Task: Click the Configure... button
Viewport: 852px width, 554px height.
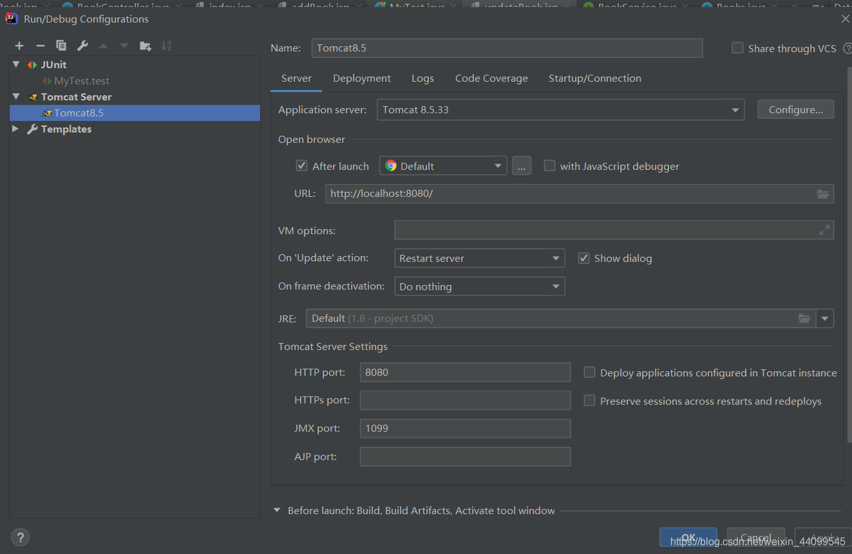Action: [x=795, y=110]
